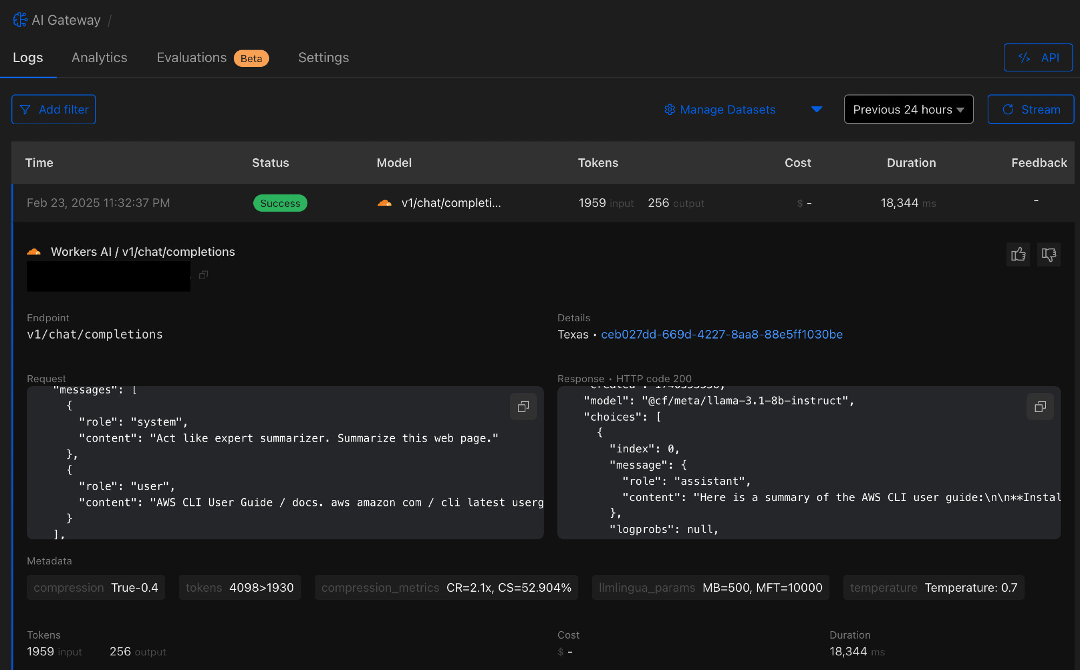Image resolution: width=1080 pixels, height=670 pixels.
Task: Click the Response HTTP code 200 label
Action: (x=624, y=379)
